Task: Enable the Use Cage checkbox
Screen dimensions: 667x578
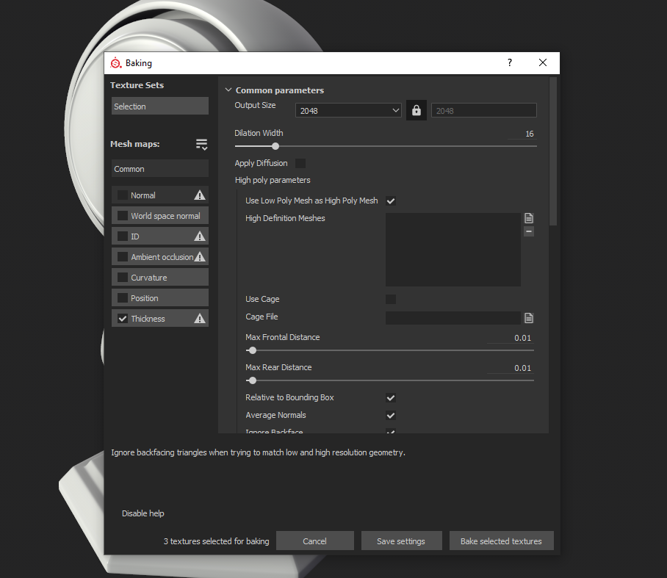Action: tap(391, 299)
